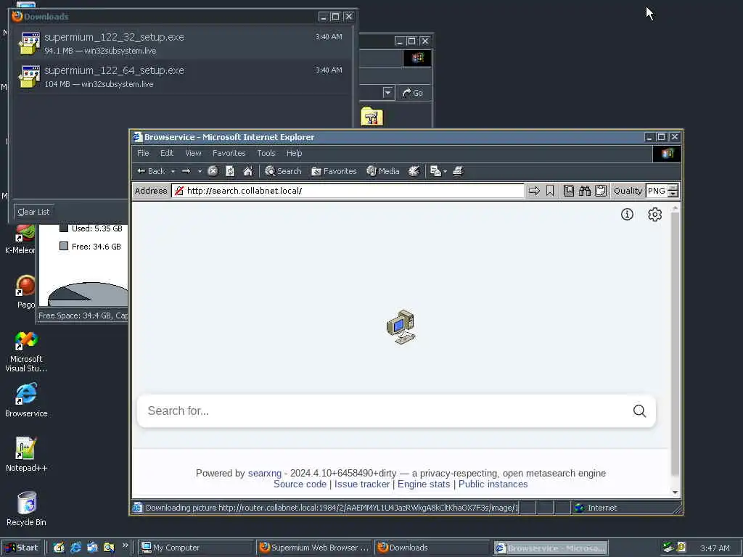
Task: Click the magnifier search submit icon
Action: (x=640, y=410)
